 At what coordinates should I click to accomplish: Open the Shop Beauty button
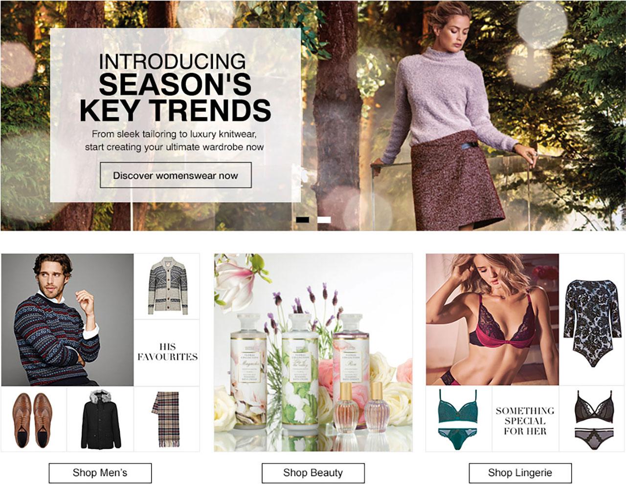point(313,473)
